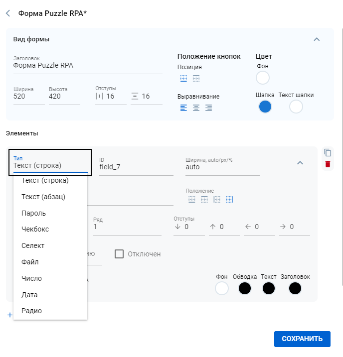
Task: Choose the second button position icon
Action: coord(196,78)
